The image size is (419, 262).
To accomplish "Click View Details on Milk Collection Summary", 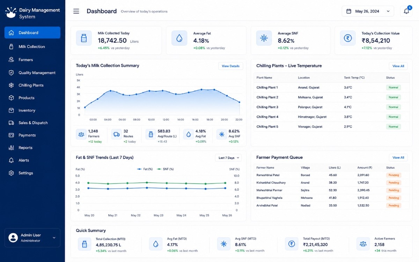I will click(x=230, y=66).
